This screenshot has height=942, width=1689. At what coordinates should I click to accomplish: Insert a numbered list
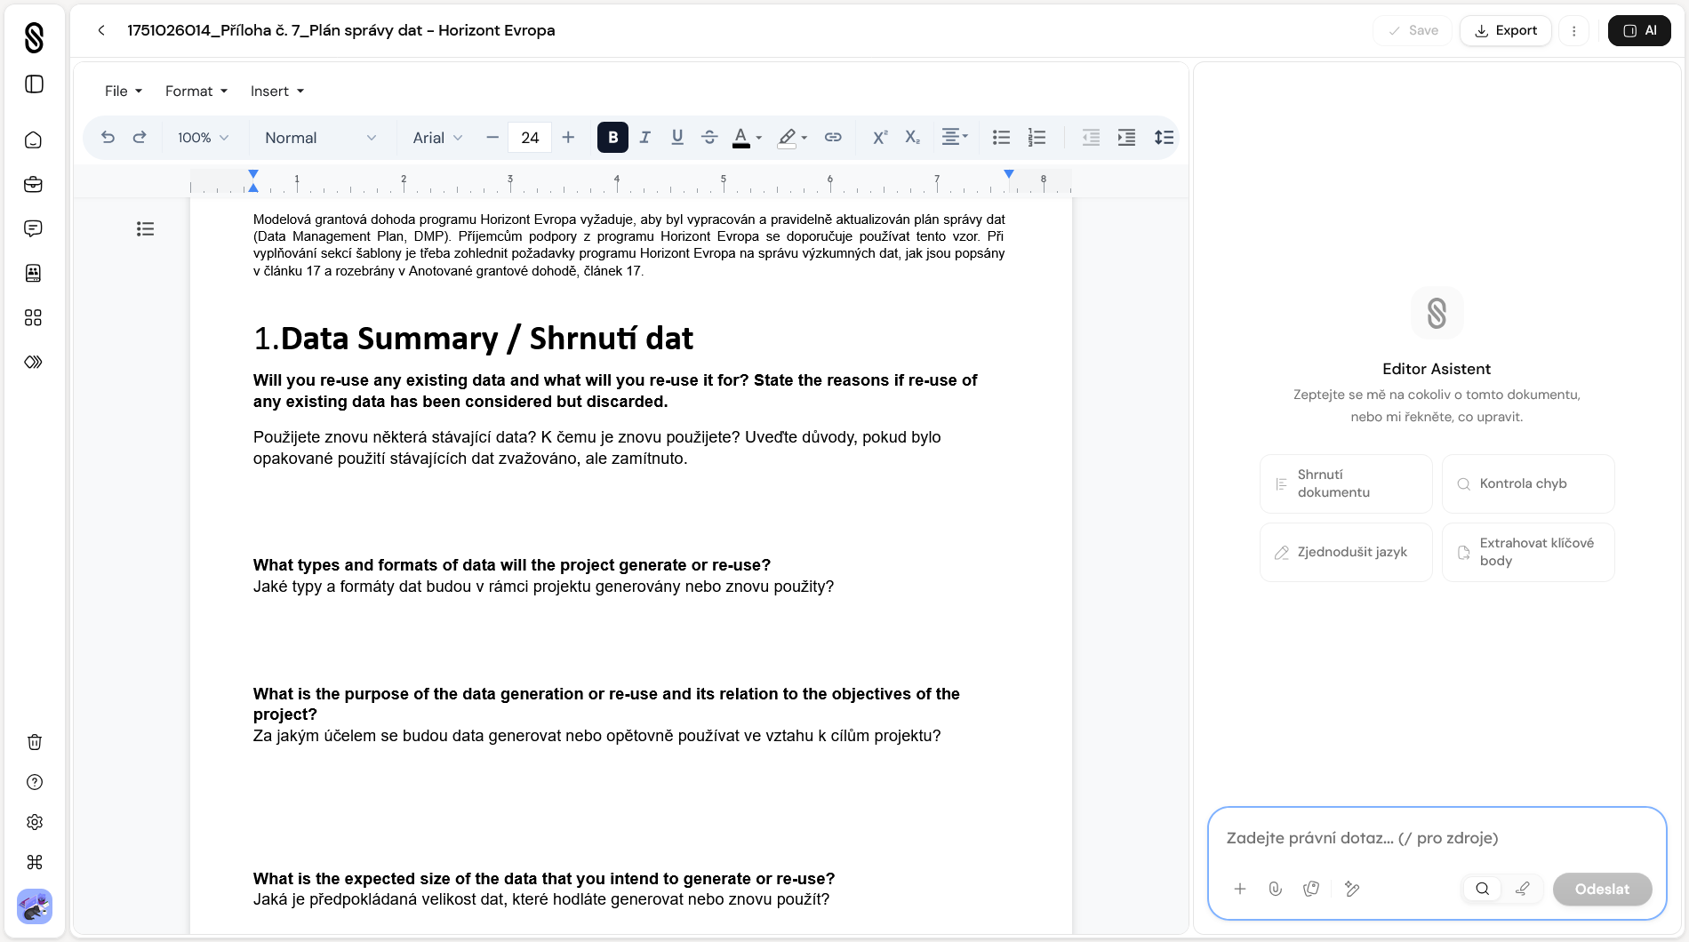point(1037,137)
